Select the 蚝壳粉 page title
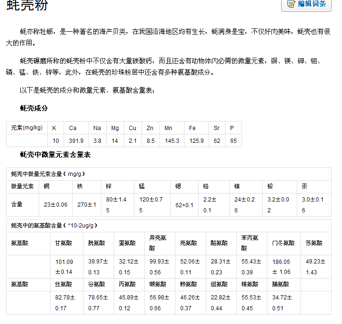Image resolution: width=342 pixels, height=324 pixels. [x=27, y=5]
